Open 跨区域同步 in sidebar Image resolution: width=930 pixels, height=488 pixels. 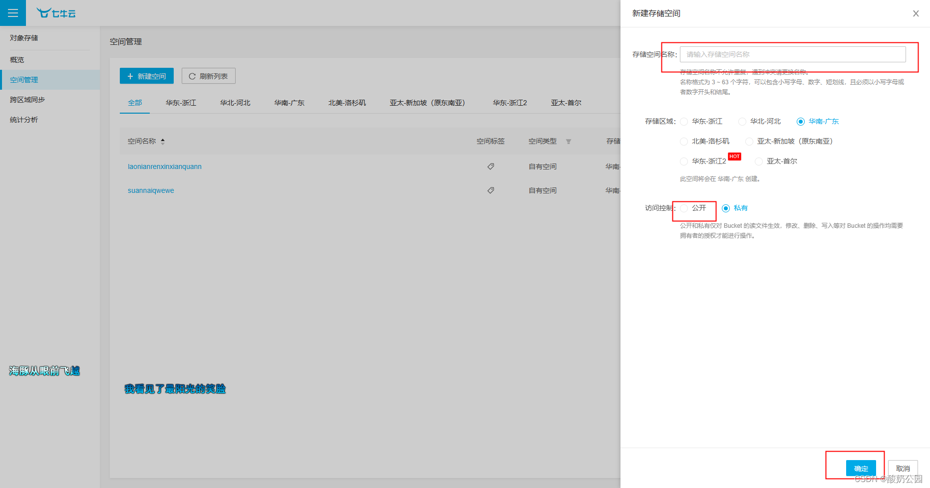tap(50, 100)
